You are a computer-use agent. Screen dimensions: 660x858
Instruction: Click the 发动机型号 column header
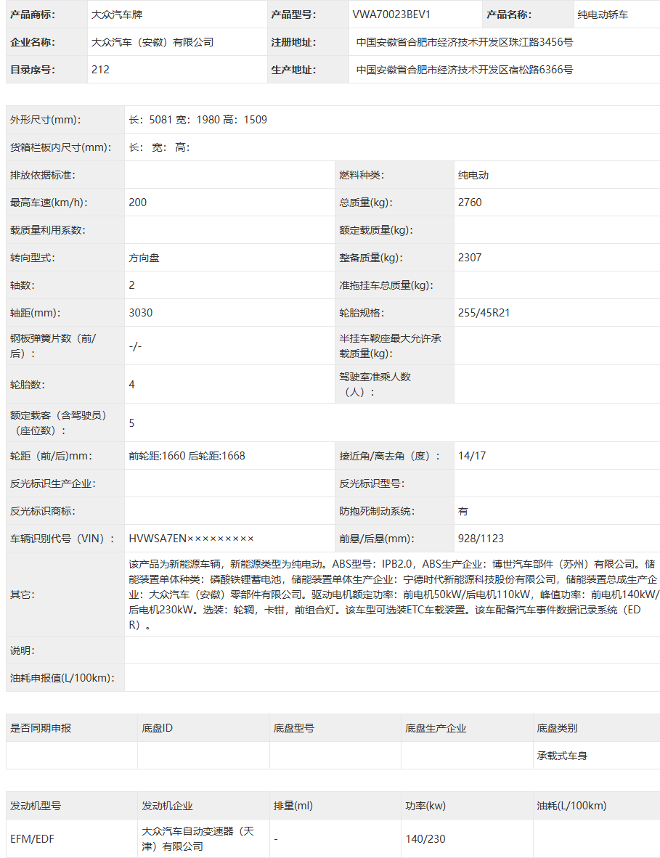click(36, 806)
